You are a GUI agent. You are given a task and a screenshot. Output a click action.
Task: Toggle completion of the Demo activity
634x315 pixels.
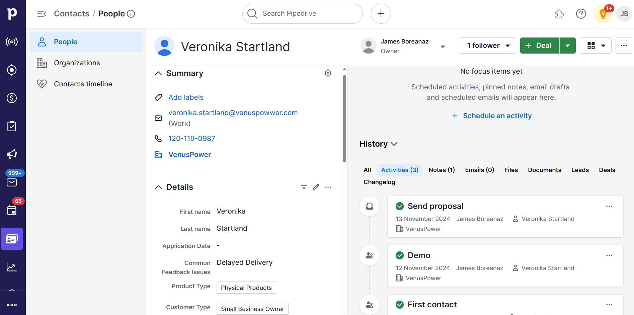coord(399,255)
